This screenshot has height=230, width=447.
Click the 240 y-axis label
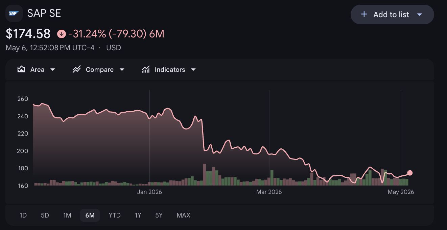(x=23, y=116)
